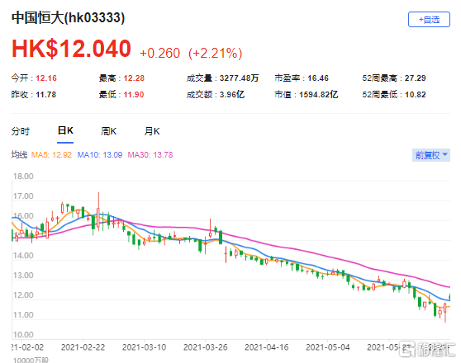Click the MA5: 12.92 indicator label
This screenshot has width=461, height=363.
pos(51,155)
